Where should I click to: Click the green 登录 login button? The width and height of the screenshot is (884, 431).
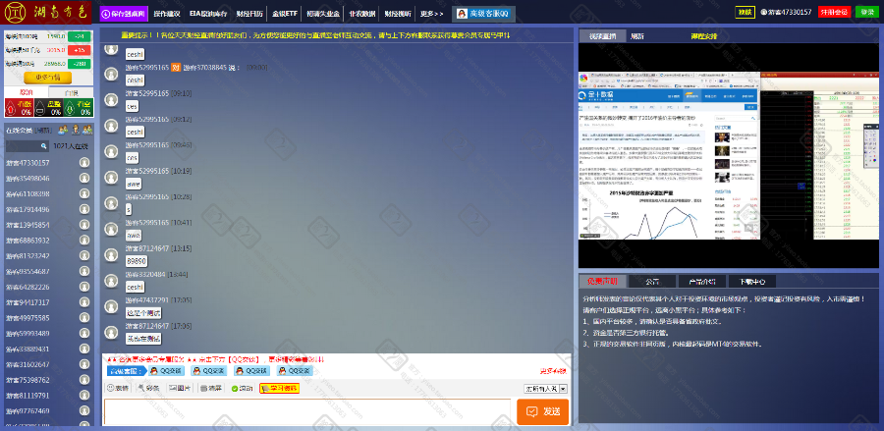(x=866, y=12)
